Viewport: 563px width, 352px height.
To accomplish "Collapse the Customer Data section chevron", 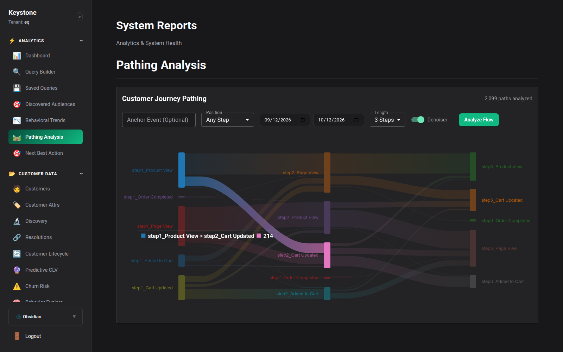I will [x=81, y=174].
